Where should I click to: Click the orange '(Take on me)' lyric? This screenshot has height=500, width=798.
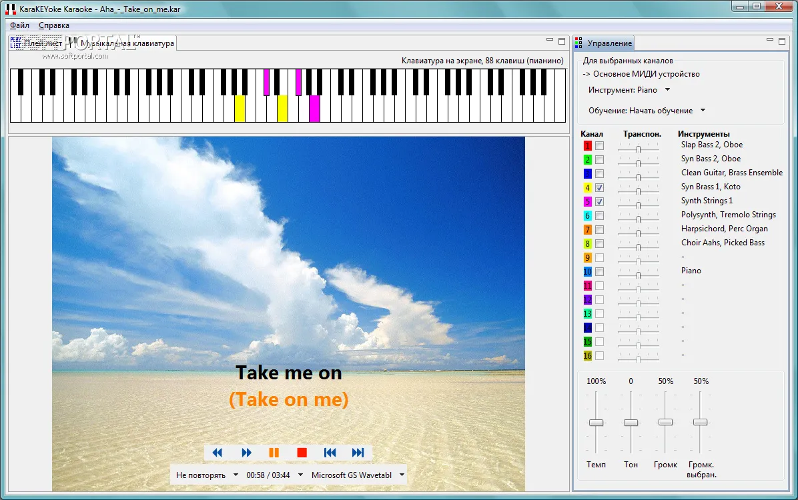pos(288,400)
